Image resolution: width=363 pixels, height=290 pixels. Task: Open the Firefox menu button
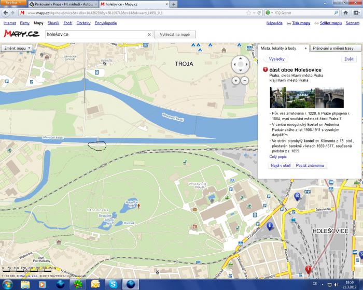(10, 3)
